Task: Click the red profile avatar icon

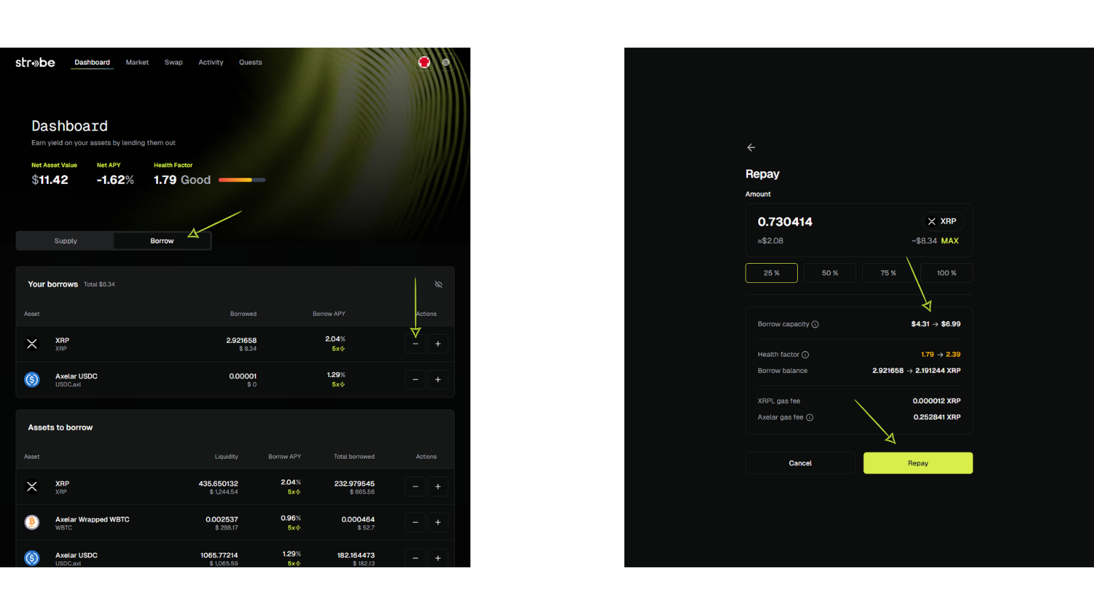Action: coord(424,62)
